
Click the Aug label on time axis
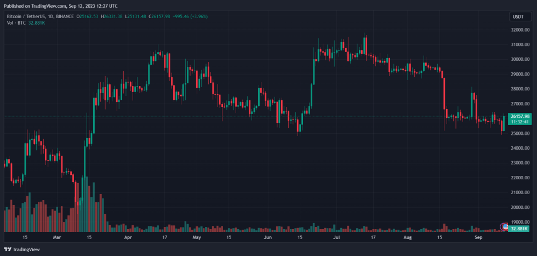click(407, 238)
